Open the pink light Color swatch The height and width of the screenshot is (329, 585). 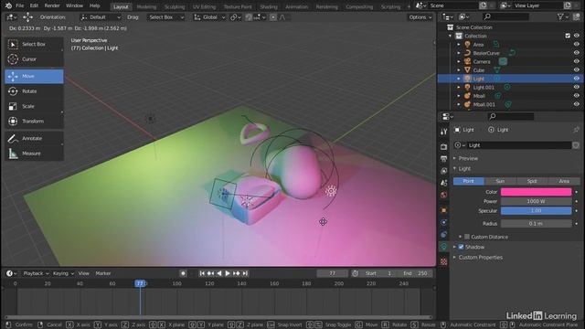(536, 192)
